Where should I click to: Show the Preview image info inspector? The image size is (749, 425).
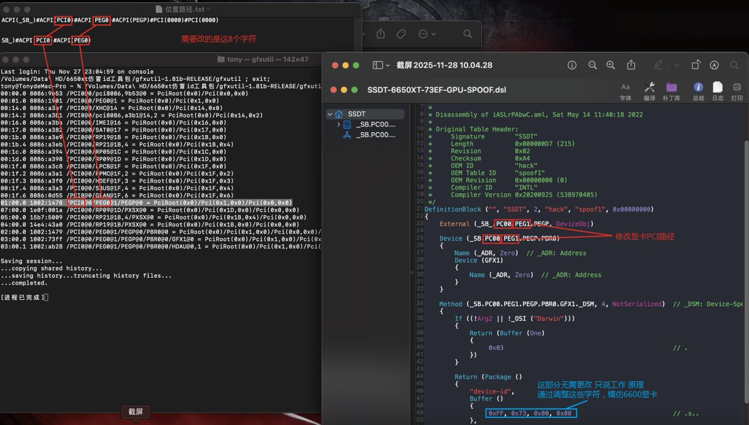pyautogui.click(x=572, y=65)
